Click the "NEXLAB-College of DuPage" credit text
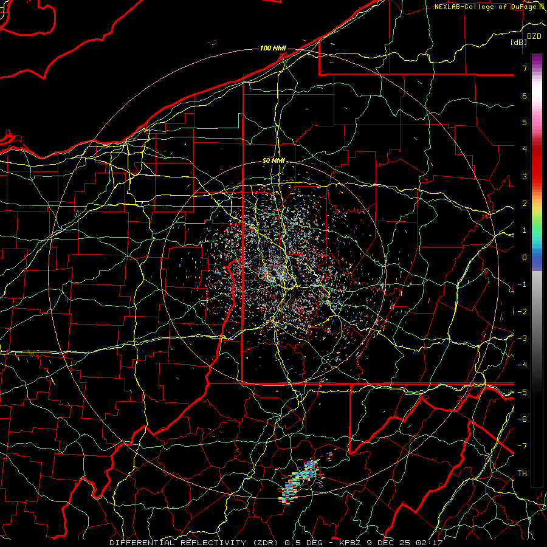Screen dimensions: 547x547 (x=486, y=7)
